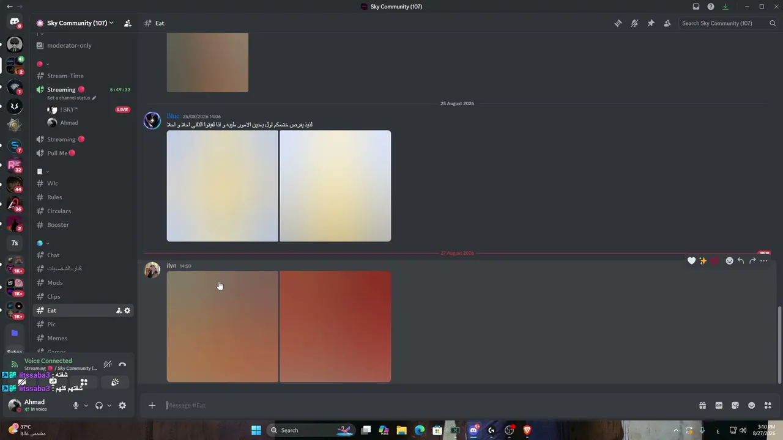Turn on camera in voice panel
This screenshot has height=440, width=783.
coord(23,383)
